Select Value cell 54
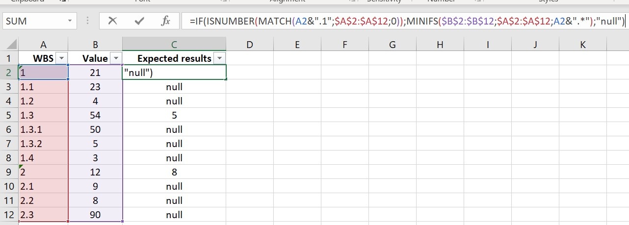This screenshot has height=225, width=629. [95, 115]
